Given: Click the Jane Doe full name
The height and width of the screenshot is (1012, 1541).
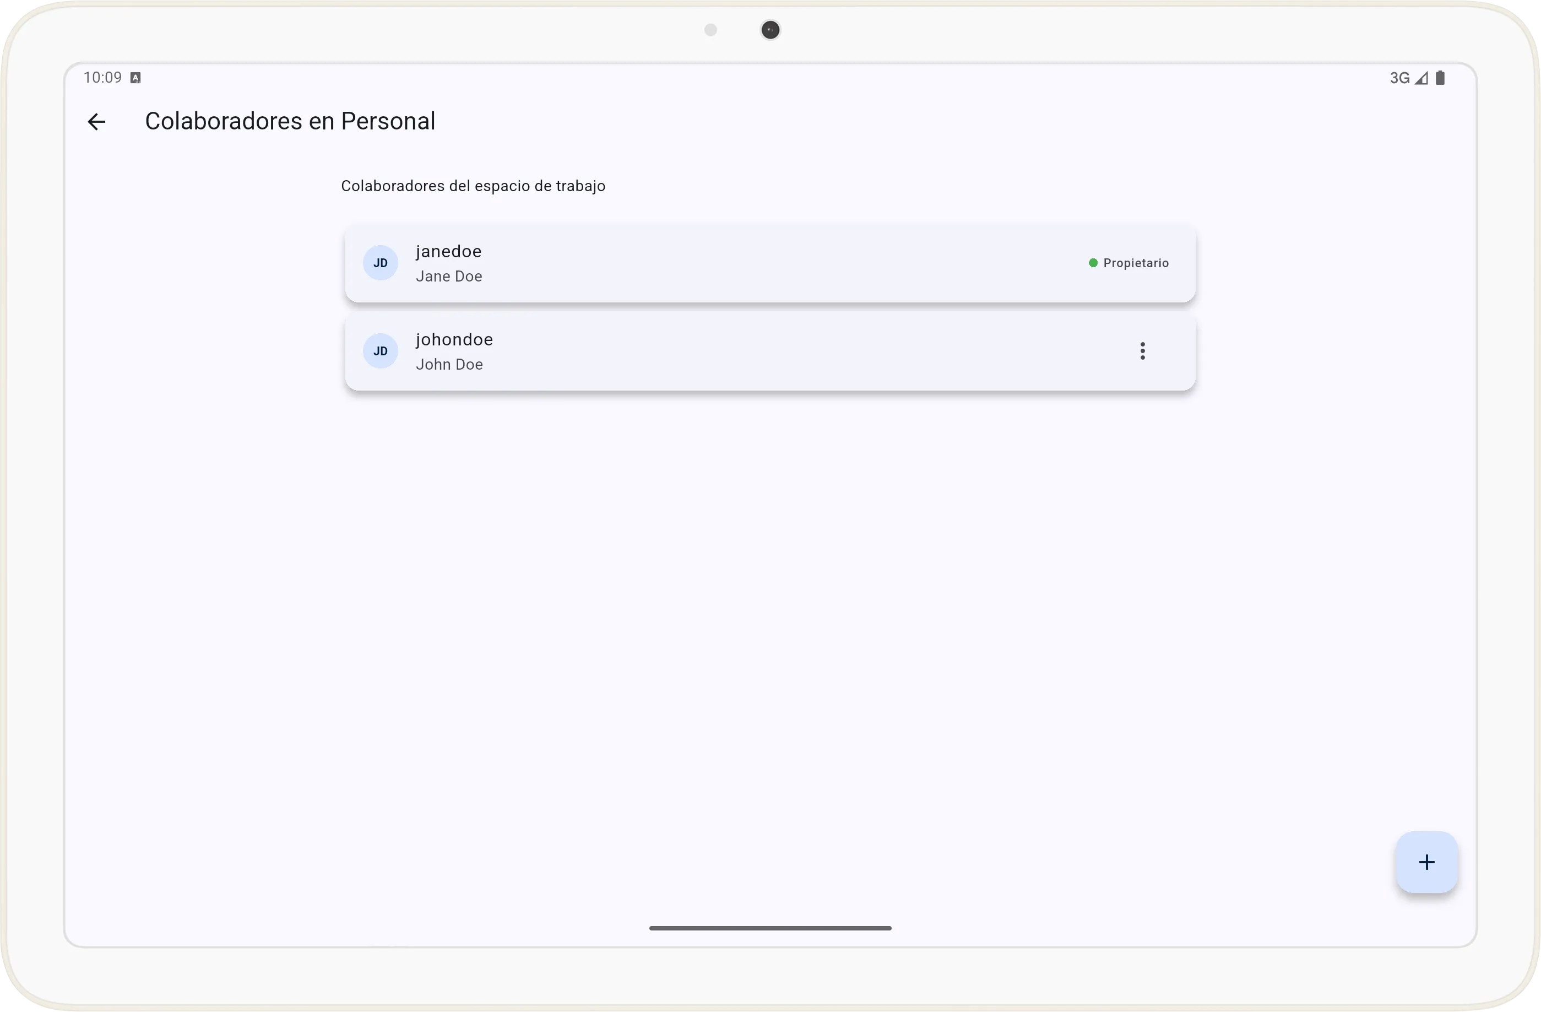Looking at the screenshot, I should pyautogui.click(x=449, y=277).
